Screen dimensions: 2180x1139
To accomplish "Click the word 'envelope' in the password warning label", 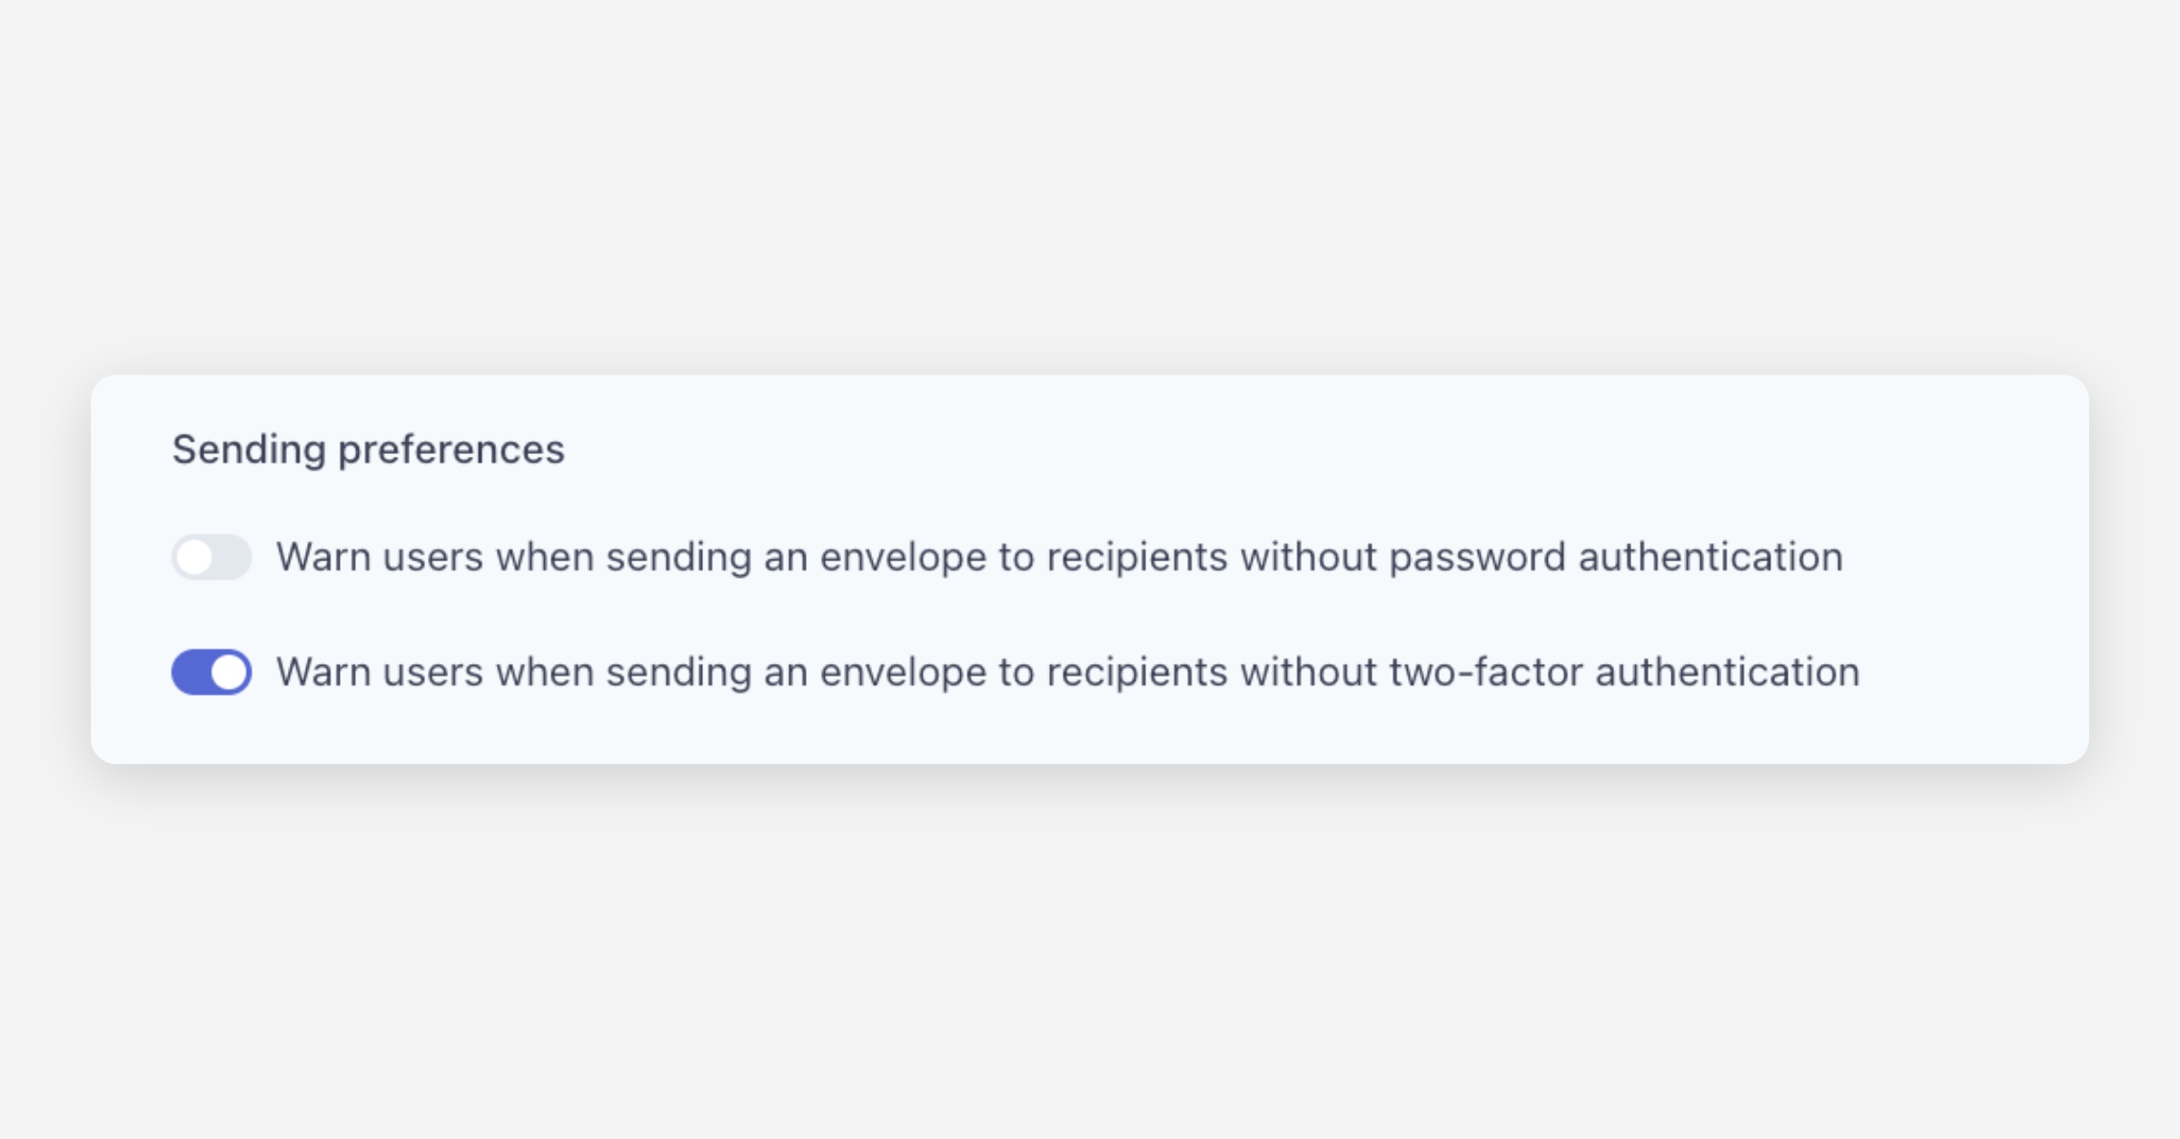I will tap(903, 557).
